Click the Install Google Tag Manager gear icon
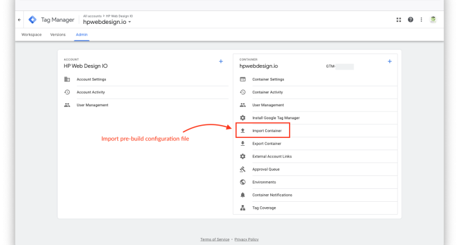 (242, 118)
